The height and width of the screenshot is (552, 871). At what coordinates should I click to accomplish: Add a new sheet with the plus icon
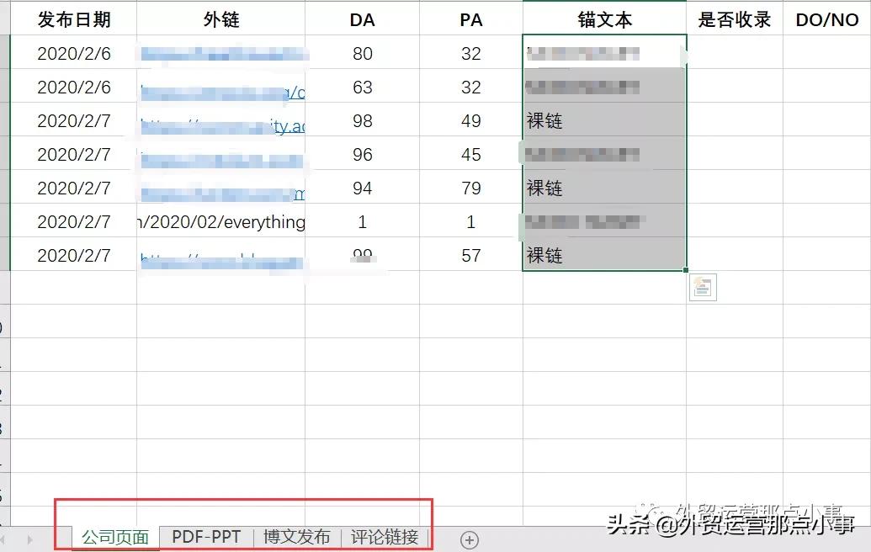coord(470,539)
